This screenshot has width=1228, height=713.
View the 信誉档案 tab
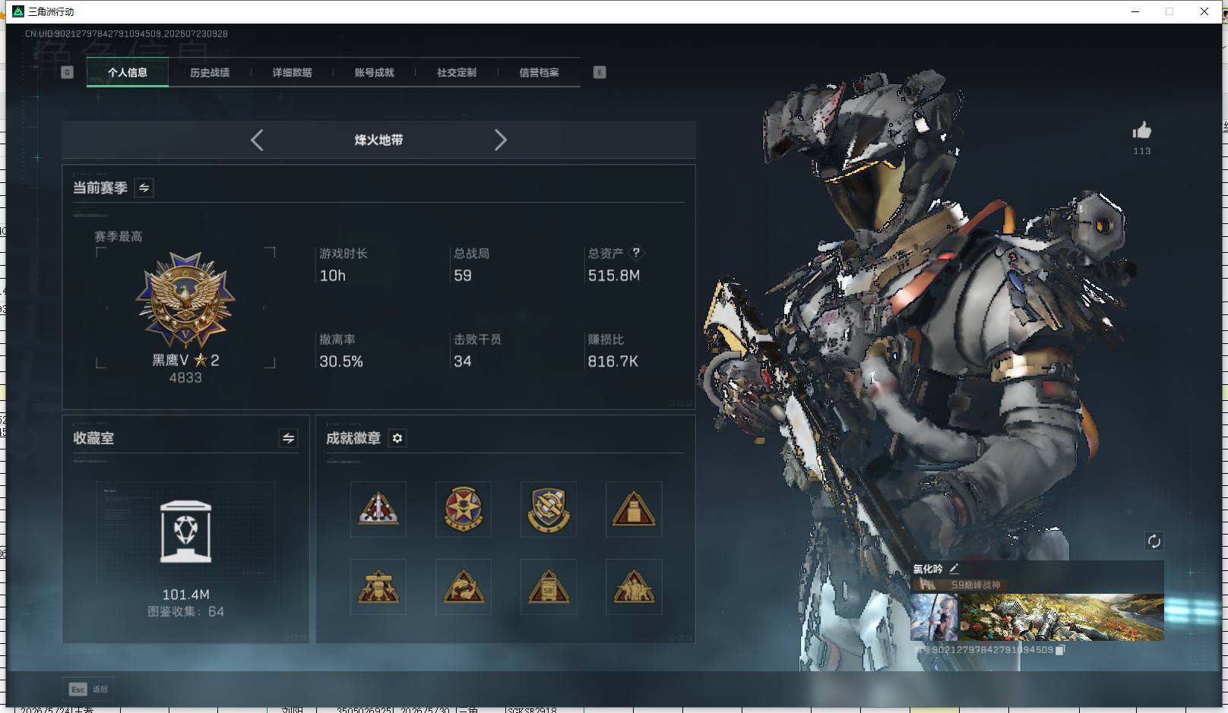pyautogui.click(x=539, y=72)
